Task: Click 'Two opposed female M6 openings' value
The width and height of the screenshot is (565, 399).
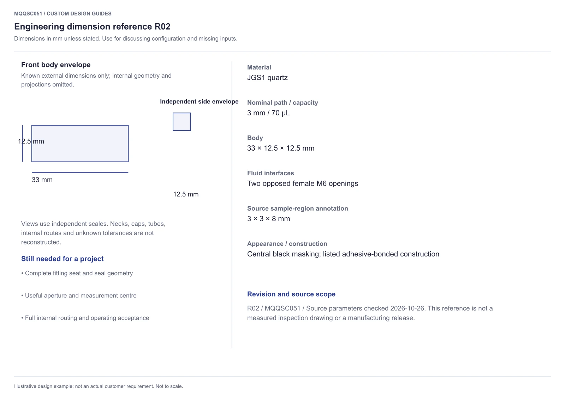Action: [x=303, y=183]
